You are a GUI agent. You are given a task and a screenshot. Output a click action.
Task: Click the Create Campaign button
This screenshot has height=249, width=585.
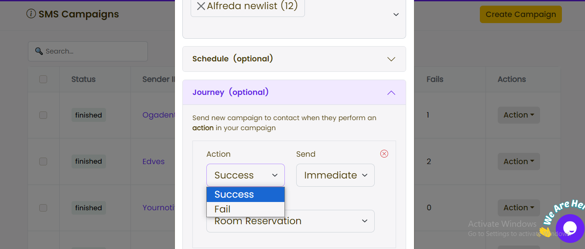520,14
